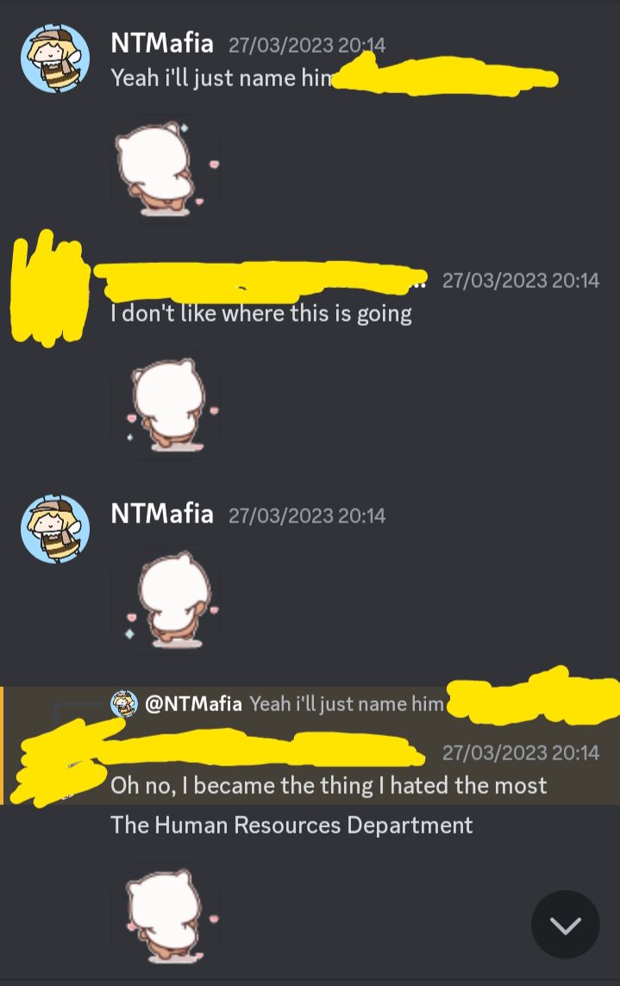620x986 pixels.
Task: Tap small NTMafia avatar in reply preview
Action: pos(124,703)
